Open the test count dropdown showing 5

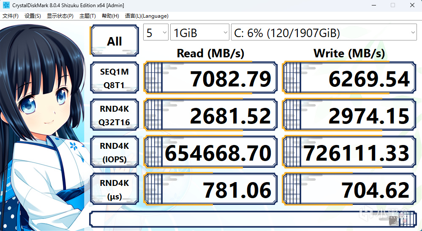pyautogui.click(x=156, y=32)
